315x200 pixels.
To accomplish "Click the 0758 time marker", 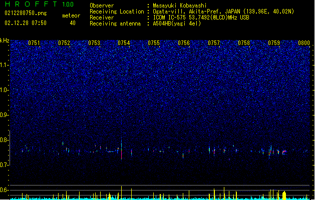I will coord(244,43).
